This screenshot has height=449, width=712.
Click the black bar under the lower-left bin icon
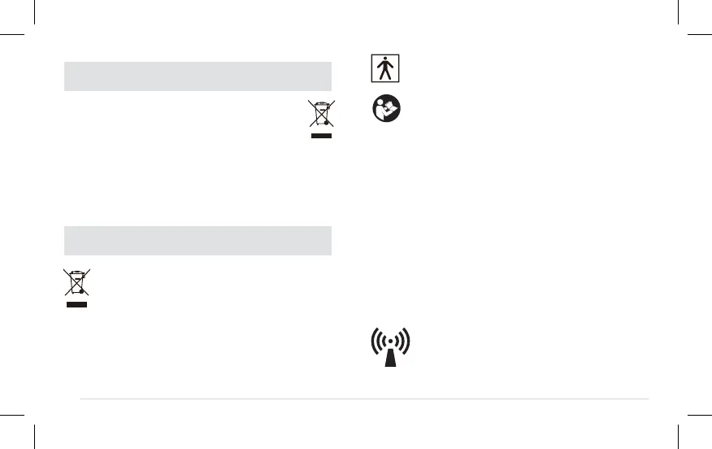(x=77, y=305)
